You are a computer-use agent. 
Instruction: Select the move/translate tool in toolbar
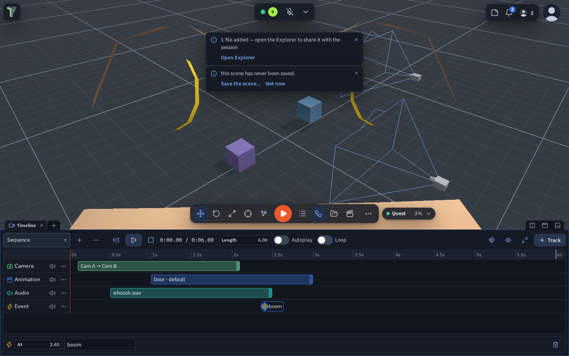tap(200, 214)
